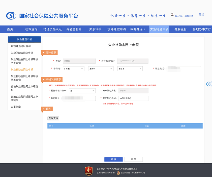Click the 重置 reset button
The height and width of the screenshot is (177, 212).
pyautogui.click(x=133, y=159)
